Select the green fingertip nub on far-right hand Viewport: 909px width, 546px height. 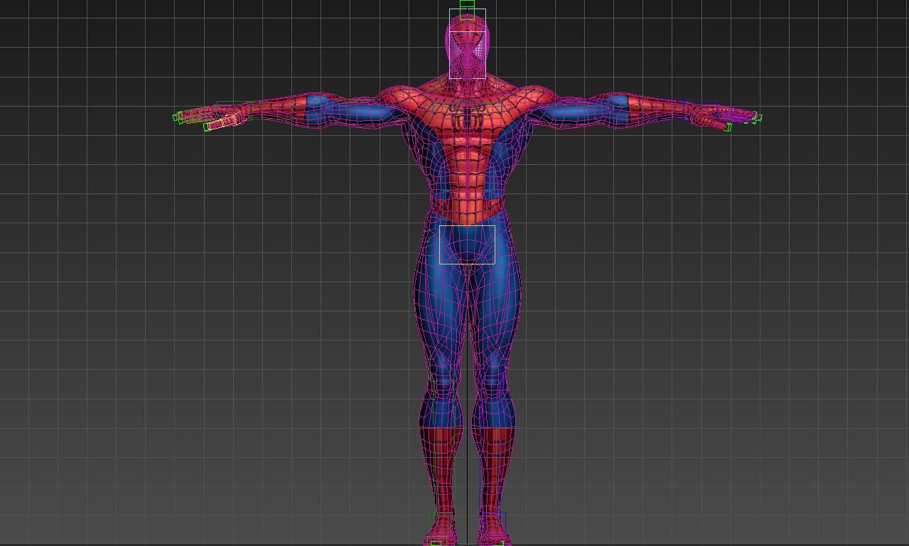758,118
